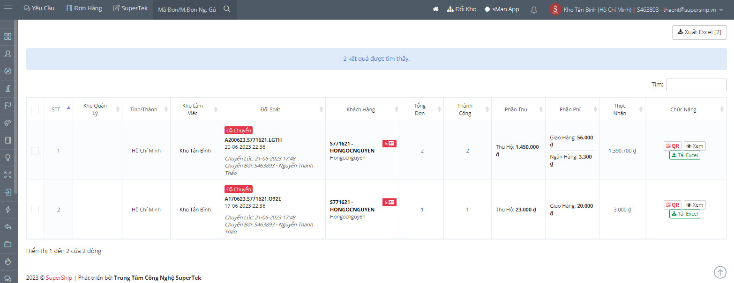734x283 pixels.
Task: Open the dashboard grid icon in sidebar
Action: point(8,36)
